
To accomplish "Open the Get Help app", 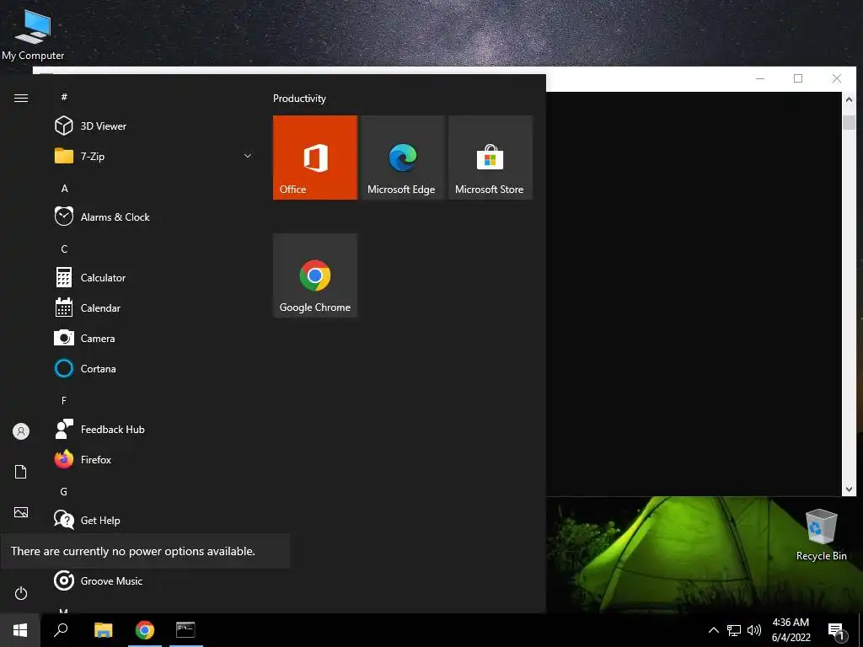I will pyautogui.click(x=154, y=520).
